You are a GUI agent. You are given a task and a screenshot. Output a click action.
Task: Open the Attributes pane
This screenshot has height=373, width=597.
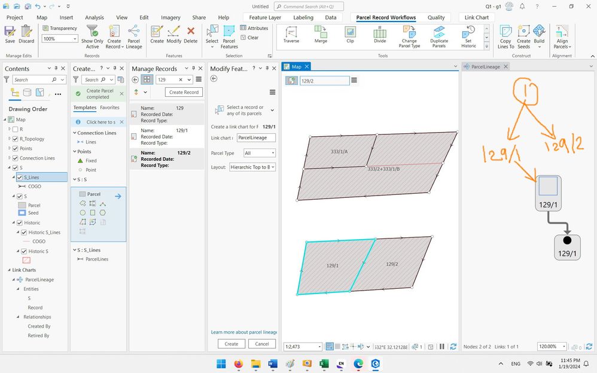(254, 28)
